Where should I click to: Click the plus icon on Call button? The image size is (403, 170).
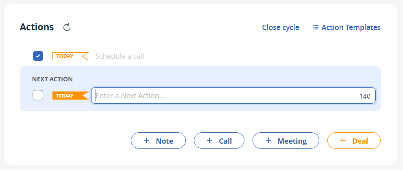coord(209,140)
